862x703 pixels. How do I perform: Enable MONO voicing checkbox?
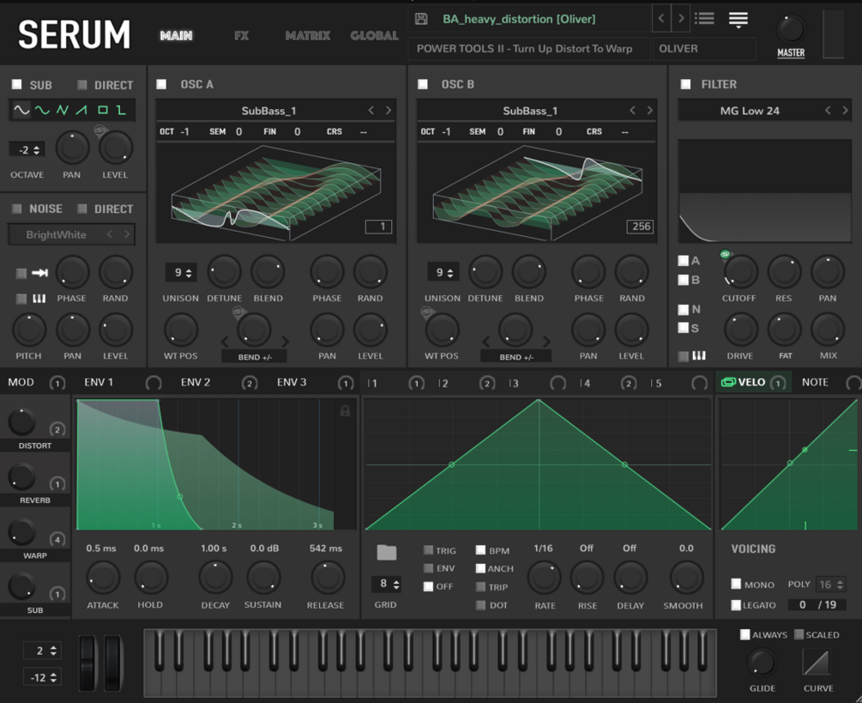tap(736, 584)
